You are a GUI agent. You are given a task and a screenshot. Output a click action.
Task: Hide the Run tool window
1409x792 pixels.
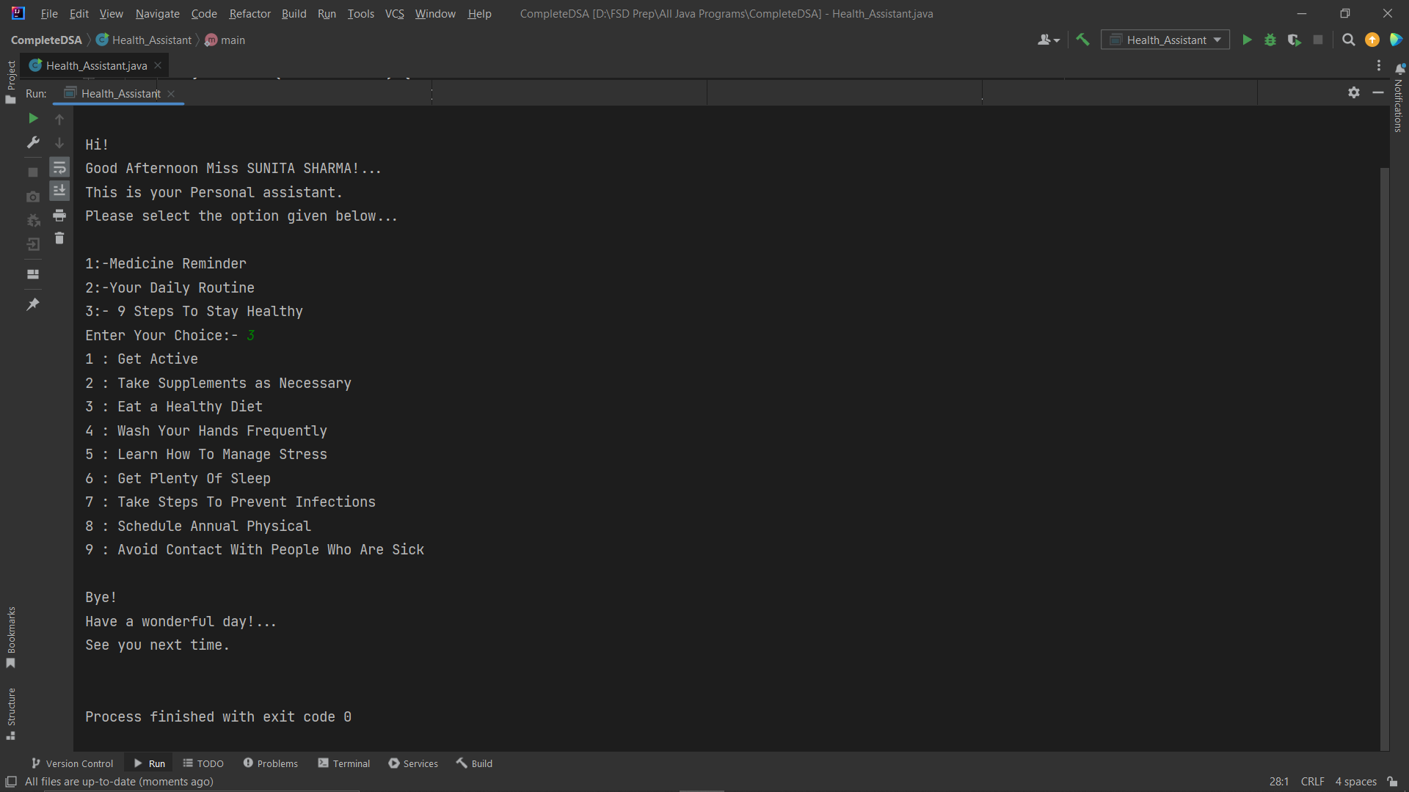point(1378,92)
